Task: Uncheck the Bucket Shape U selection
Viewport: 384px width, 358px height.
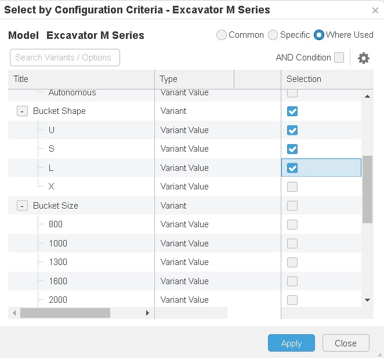Action: coord(292,130)
